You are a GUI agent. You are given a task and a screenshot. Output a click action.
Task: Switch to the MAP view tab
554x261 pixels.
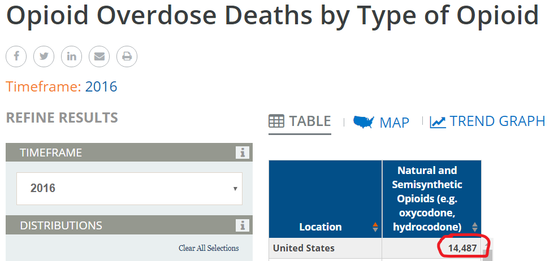click(x=394, y=122)
